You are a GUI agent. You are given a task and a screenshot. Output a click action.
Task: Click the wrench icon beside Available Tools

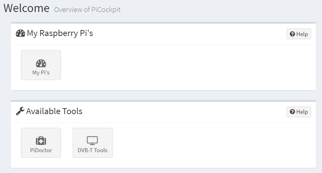point(20,111)
